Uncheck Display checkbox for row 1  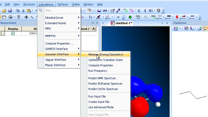pyautogui.click(x=13, y=33)
